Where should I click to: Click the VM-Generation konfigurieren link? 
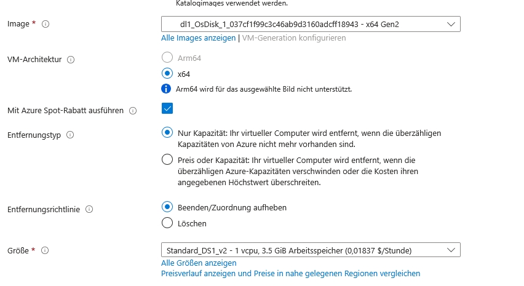(294, 38)
